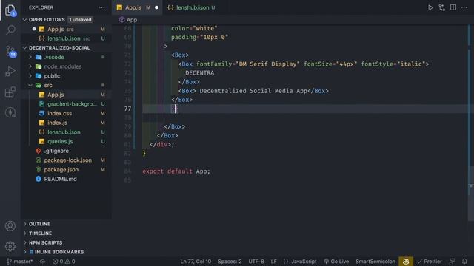Viewport: 474px width, 266px height.
Task: Show errors and warnings count
Action: (64, 262)
